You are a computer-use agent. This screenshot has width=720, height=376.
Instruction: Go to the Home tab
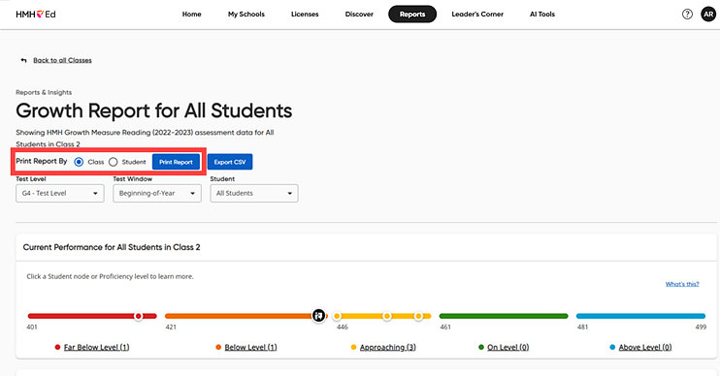[191, 15]
